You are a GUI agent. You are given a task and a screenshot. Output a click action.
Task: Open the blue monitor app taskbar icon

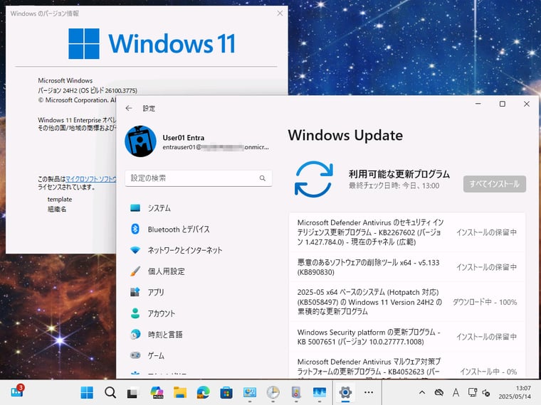coord(320,392)
